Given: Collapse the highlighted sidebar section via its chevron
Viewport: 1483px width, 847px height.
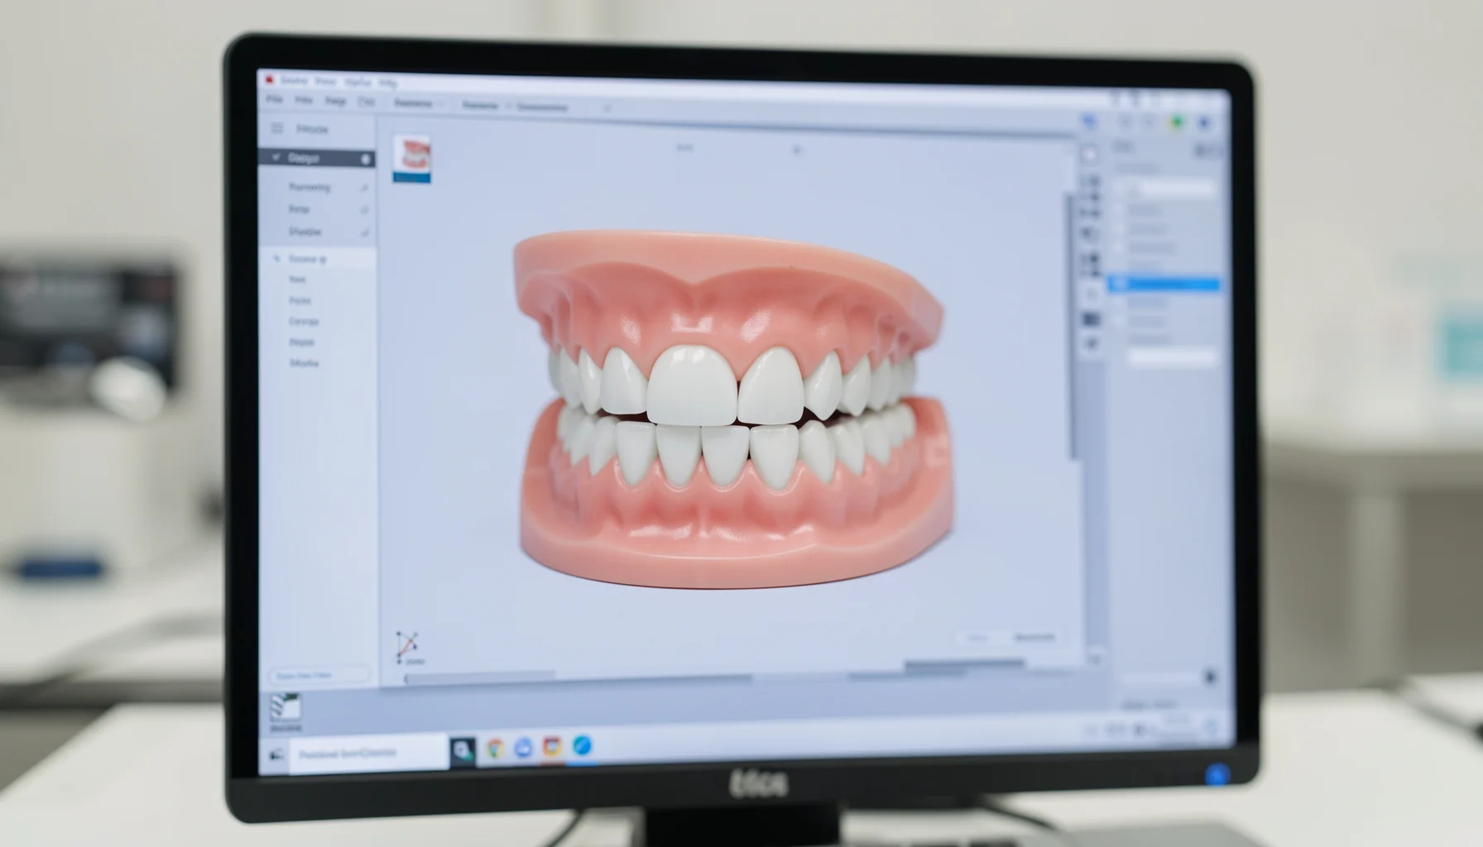Looking at the screenshot, I should click(x=276, y=157).
